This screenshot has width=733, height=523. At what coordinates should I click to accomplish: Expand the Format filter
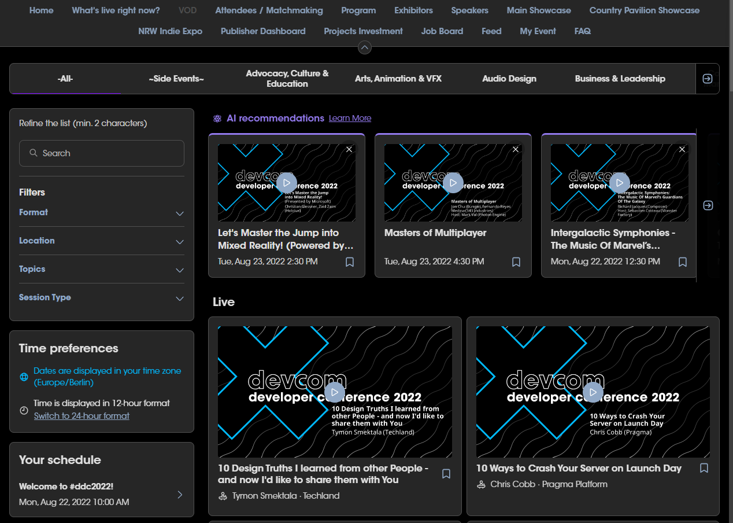[x=180, y=213]
